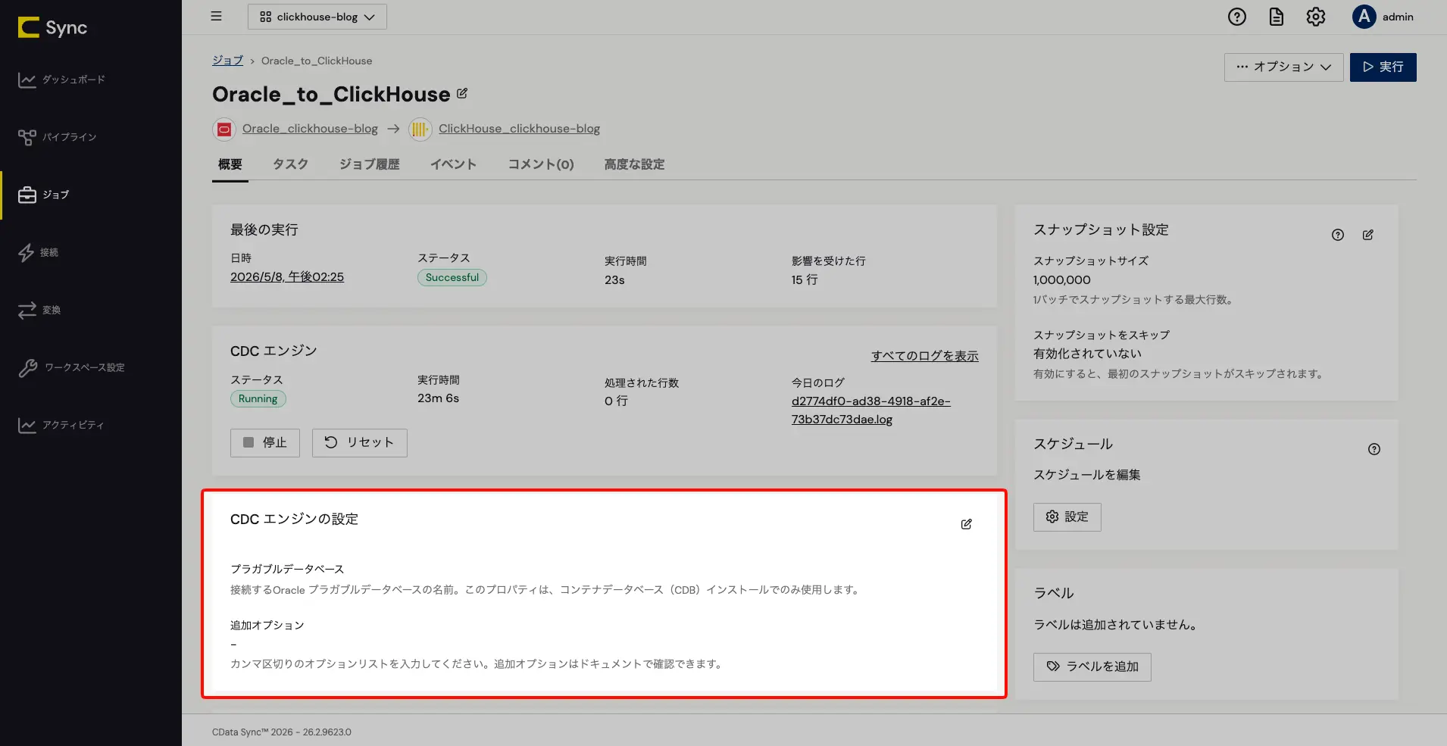Click the admin username text
Viewport: 1447px width, 746px height.
click(1398, 17)
